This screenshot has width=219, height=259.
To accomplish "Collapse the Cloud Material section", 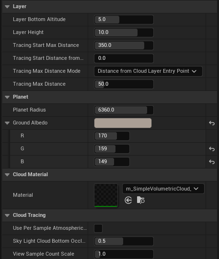I will click(7, 175).
